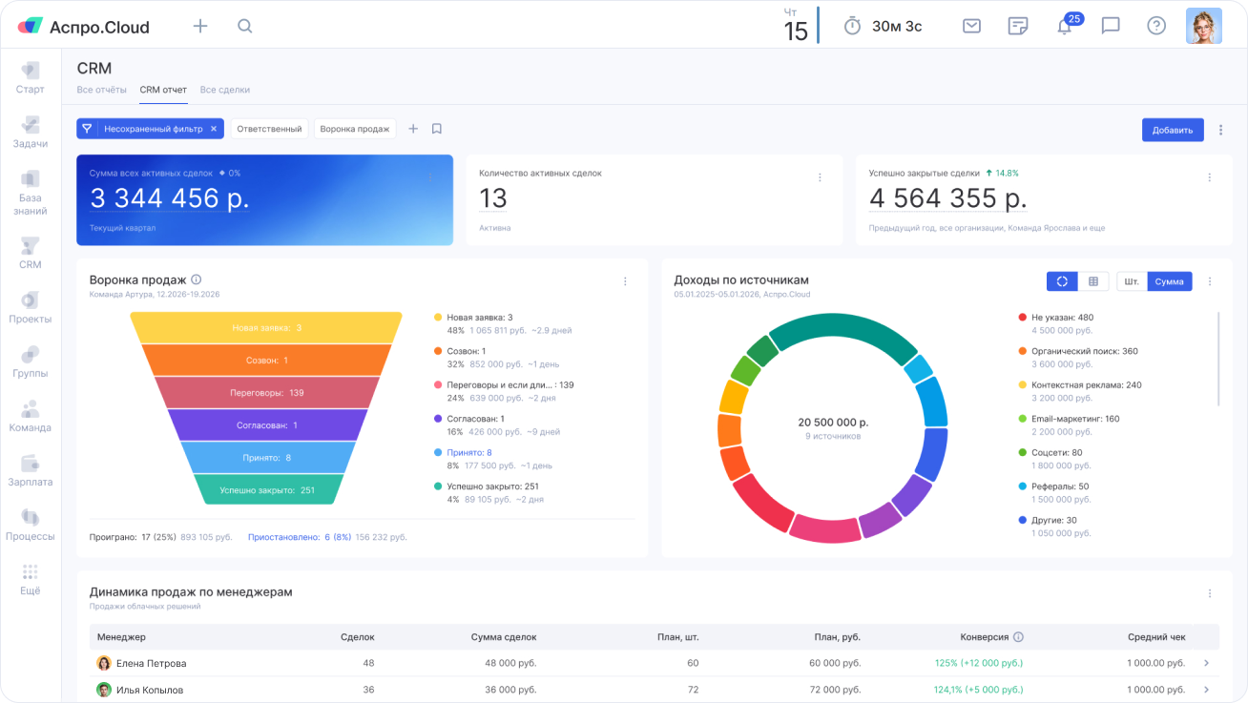The image size is (1248, 703).
Task: Switch to the Все отчёты tab
Action: pos(101,90)
